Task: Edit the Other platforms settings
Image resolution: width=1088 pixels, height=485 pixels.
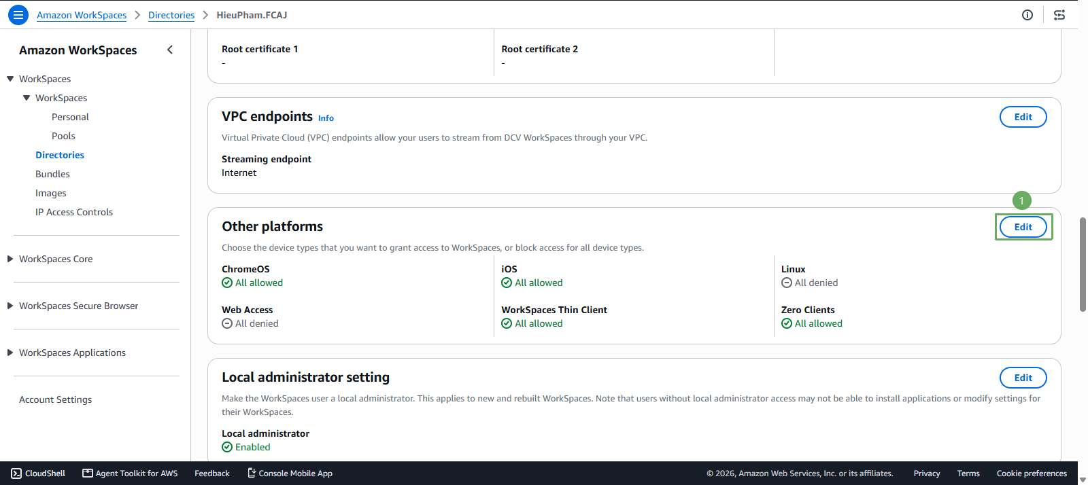Action: coord(1023,227)
